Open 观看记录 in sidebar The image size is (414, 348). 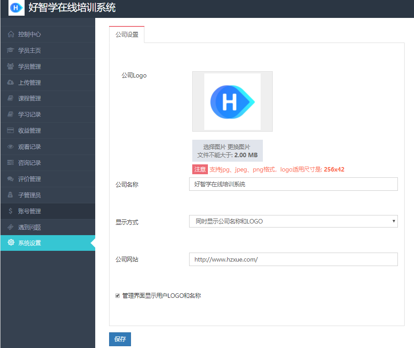click(x=48, y=146)
